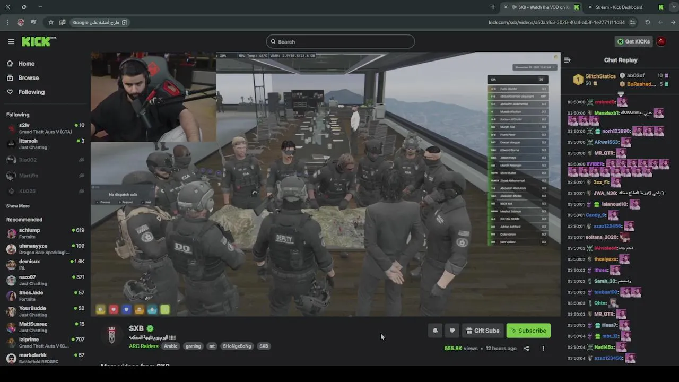Click username JWA_N36 in chat

605,193
